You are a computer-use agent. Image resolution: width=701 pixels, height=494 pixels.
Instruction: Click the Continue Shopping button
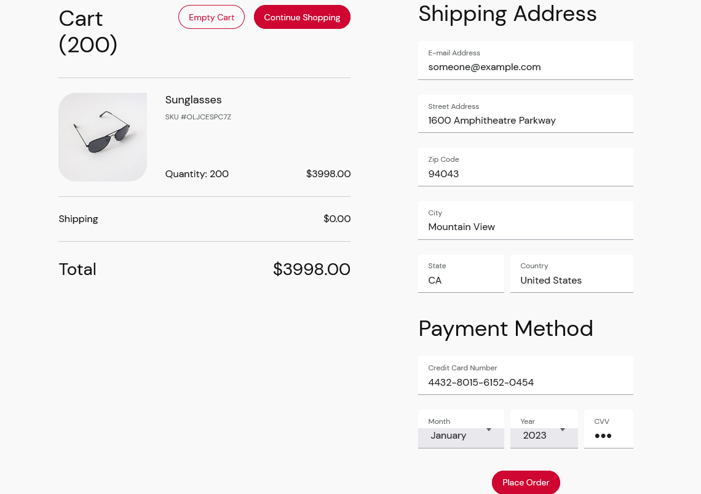[302, 17]
